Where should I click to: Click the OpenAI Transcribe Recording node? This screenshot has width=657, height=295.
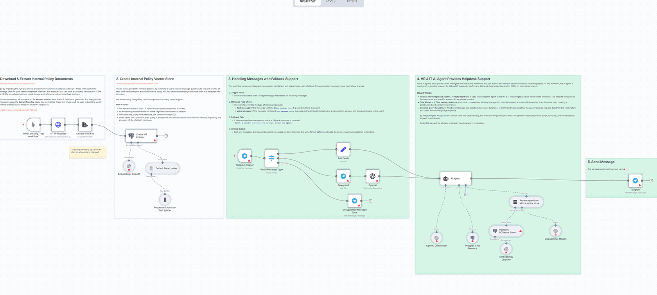pyautogui.click(x=372, y=176)
